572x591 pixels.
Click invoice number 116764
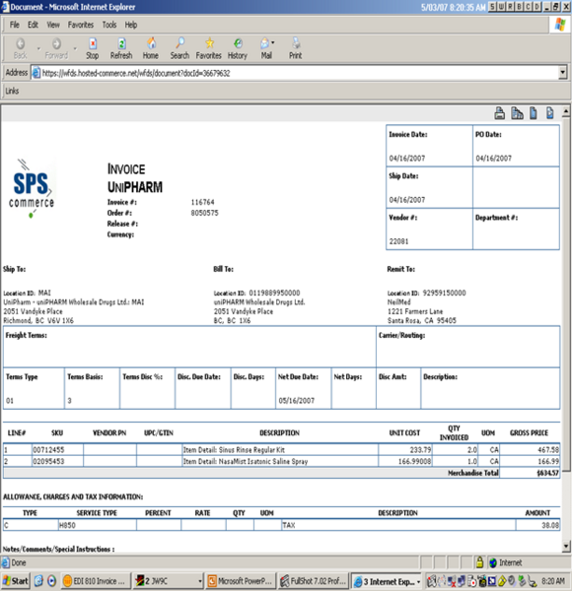[202, 202]
